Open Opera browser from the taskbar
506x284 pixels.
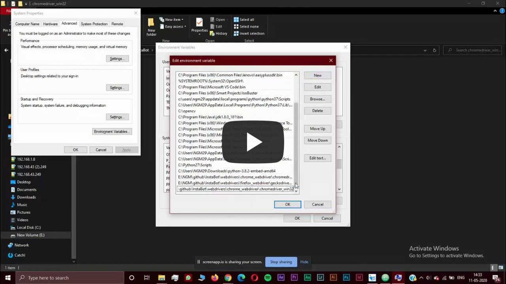coord(254,278)
